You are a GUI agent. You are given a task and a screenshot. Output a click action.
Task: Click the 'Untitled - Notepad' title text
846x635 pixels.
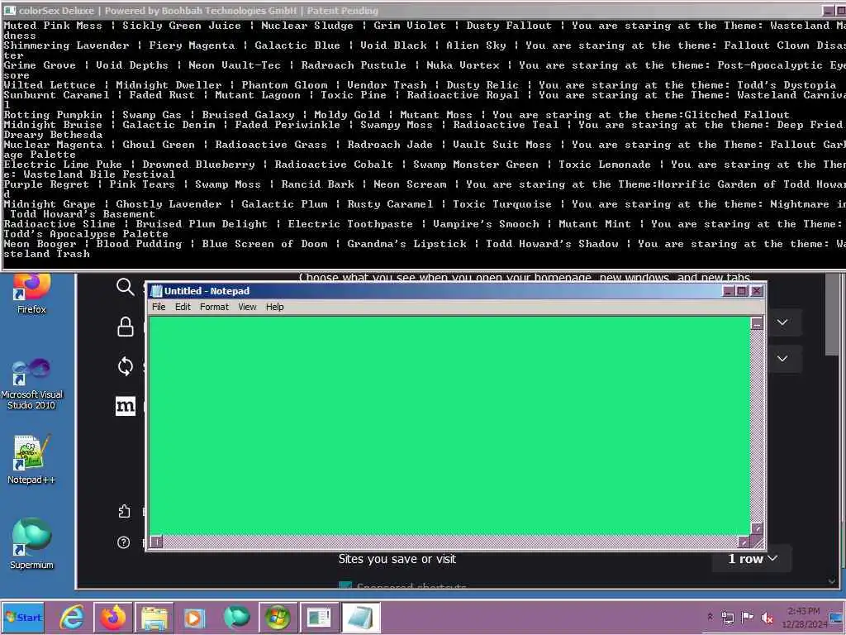pos(207,291)
